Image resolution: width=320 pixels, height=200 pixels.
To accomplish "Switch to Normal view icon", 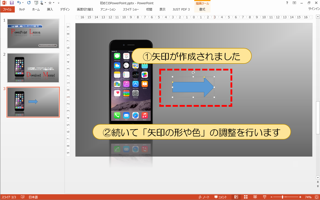I will tap(236, 197).
